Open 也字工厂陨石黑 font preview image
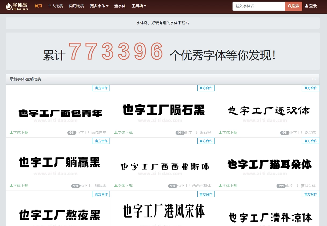Image resolution: width=327 pixels, height=226 pixels. 164,110
